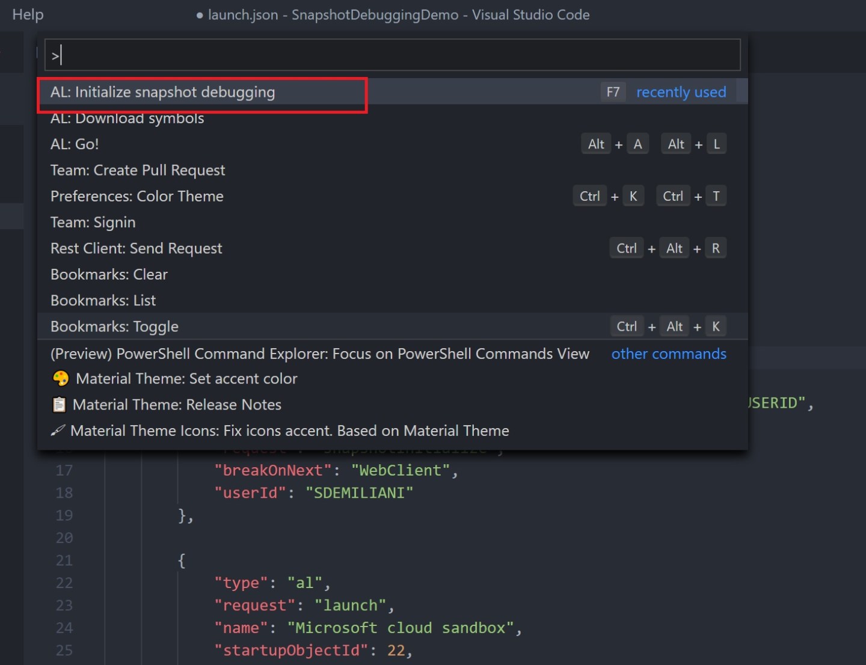
Task: Select Team: Signin command
Action: click(x=393, y=222)
